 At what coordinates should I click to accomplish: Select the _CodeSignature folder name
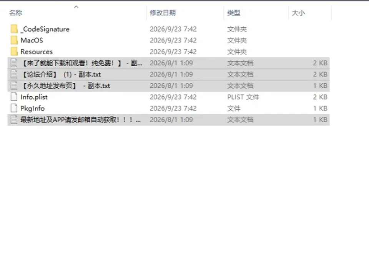[x=45, y=29]
